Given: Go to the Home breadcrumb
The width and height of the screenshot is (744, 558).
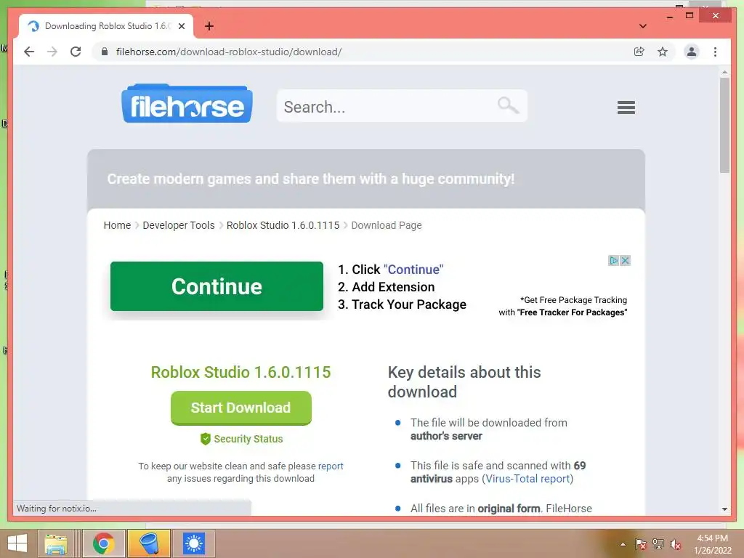Looking at the screenshot, I should [x=117, y=225].
